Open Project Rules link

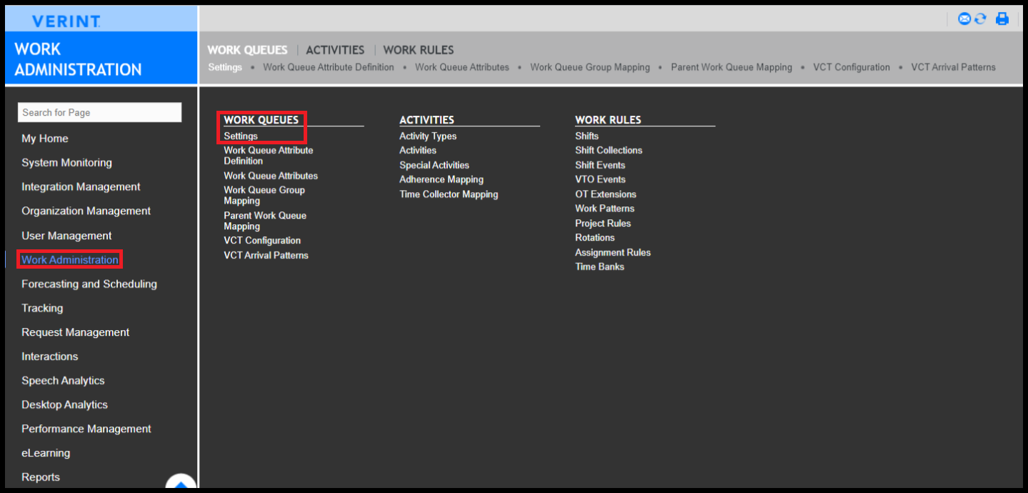(603, 224)
